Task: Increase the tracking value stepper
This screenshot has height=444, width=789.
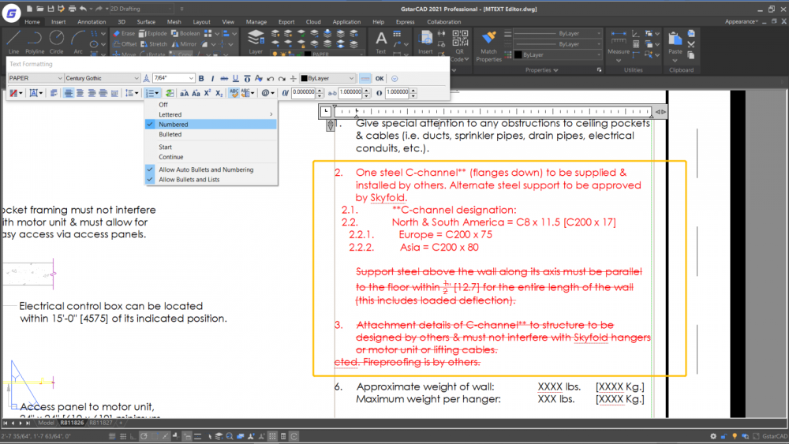Action: [x=366, y=91]
